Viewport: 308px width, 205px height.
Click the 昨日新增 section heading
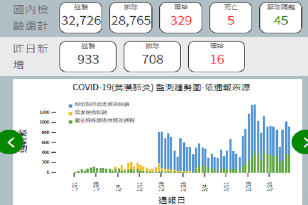pyautogui.click(x=30, y=56)
